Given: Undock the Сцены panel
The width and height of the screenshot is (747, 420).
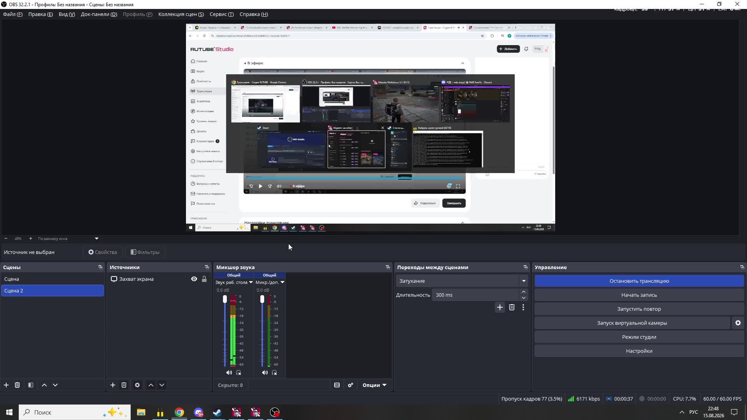Looking at the screenshot, I should pos(100,267).
